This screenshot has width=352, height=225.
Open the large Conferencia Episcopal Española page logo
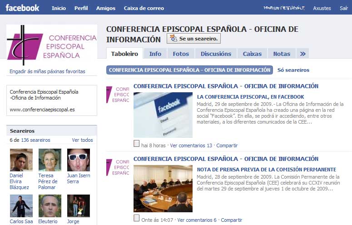coord(52,45)
